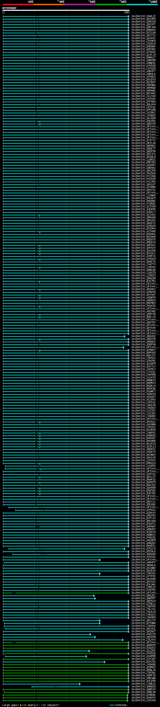Open hit UniRef100_Q4F6X1
Screen dimensions: 160x707
coord(143,245)
